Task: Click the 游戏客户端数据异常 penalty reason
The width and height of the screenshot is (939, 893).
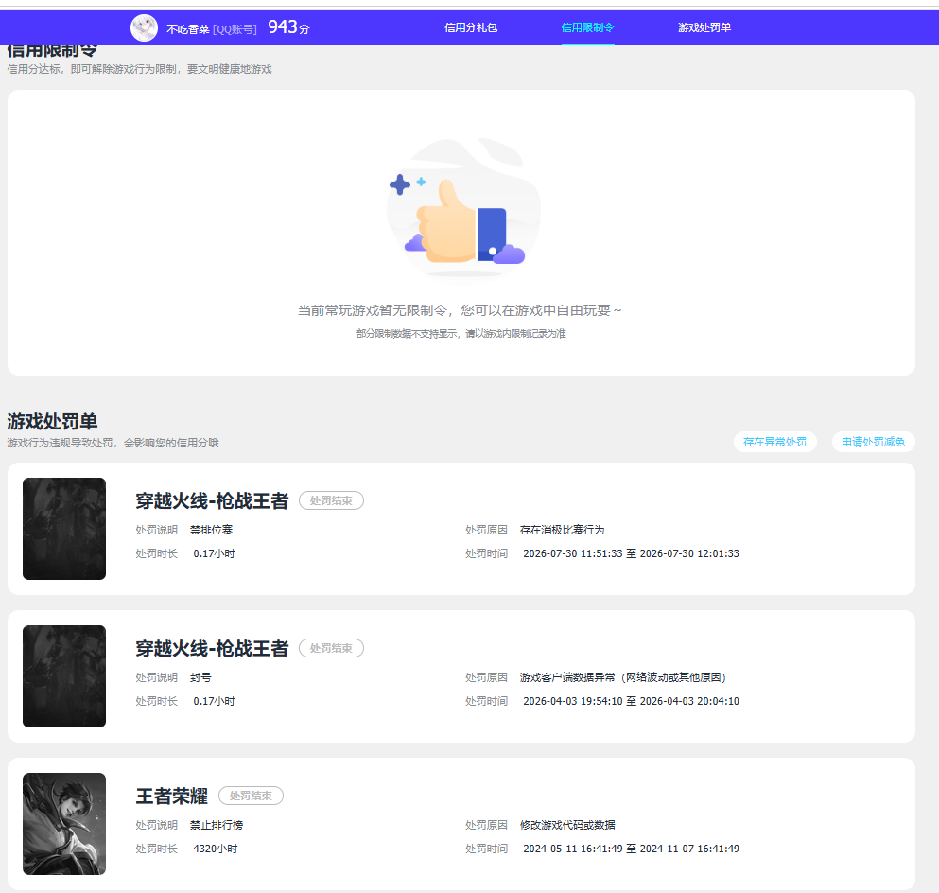Action: pos(623,677)
